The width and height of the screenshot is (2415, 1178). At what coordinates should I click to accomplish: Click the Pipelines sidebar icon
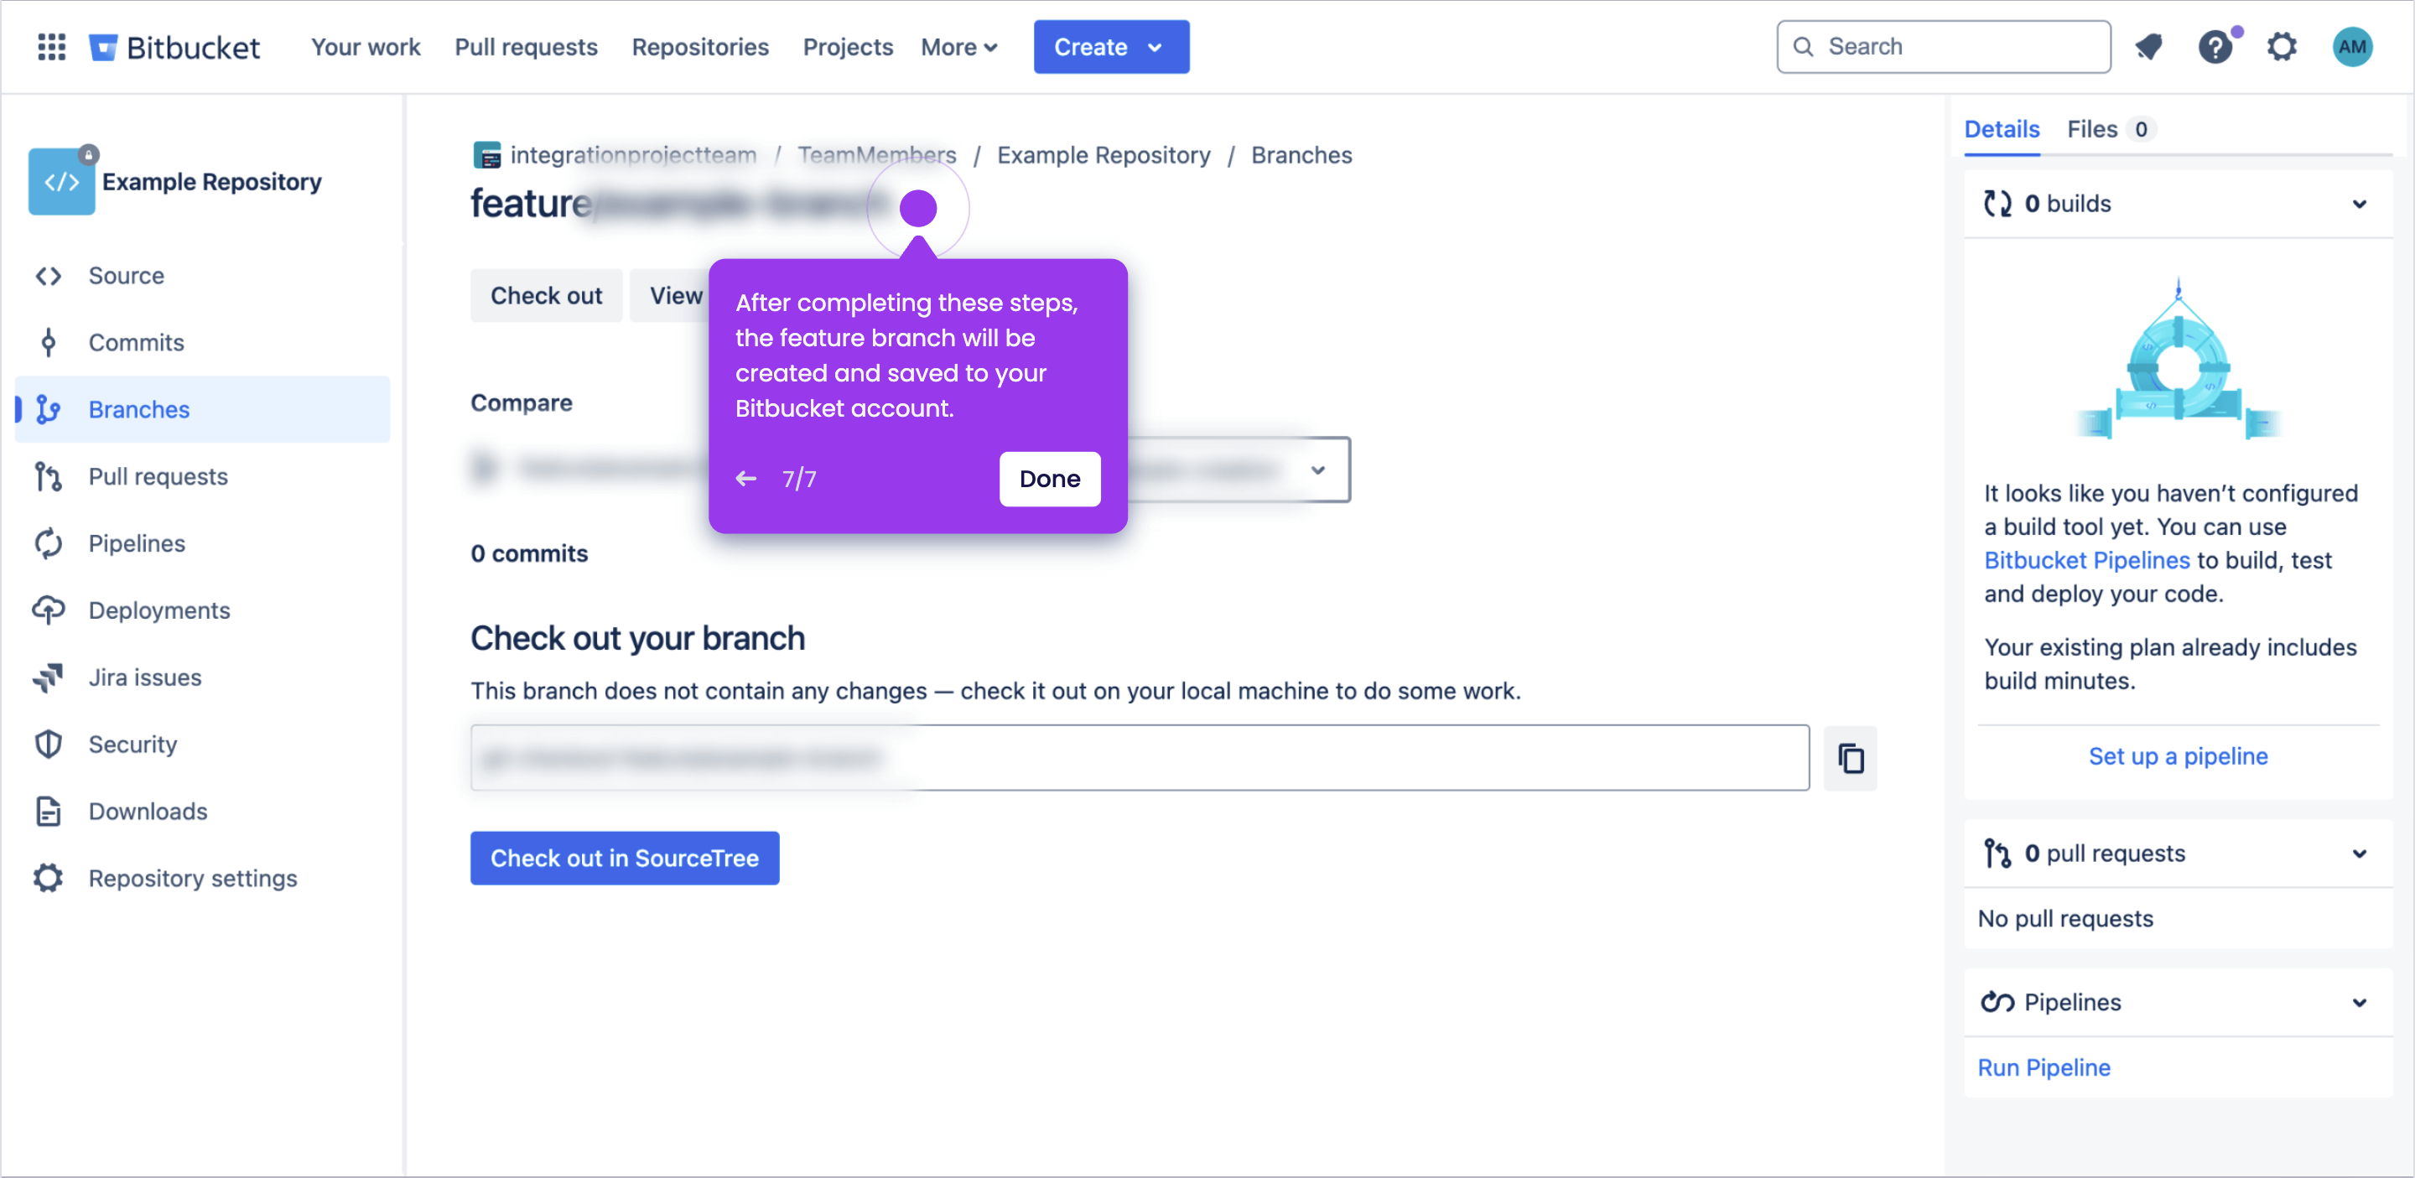49,543
